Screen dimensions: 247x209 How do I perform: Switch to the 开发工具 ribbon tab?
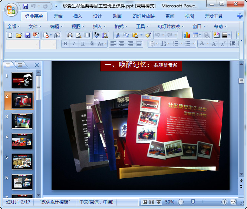point(214,16)
